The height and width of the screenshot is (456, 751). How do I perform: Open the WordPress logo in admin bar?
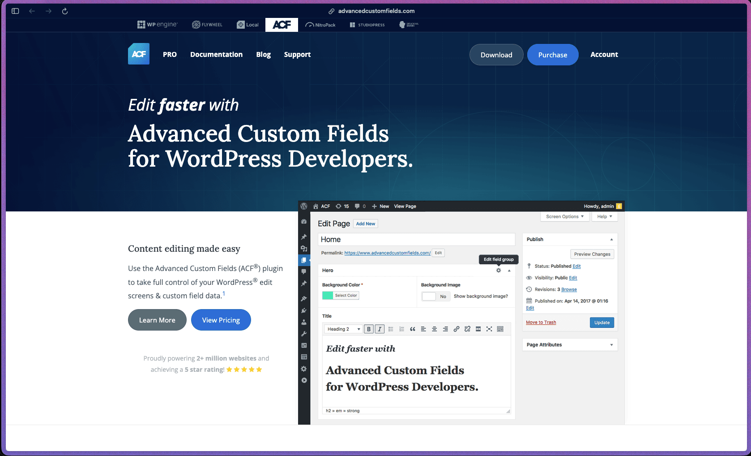point(304,206)
